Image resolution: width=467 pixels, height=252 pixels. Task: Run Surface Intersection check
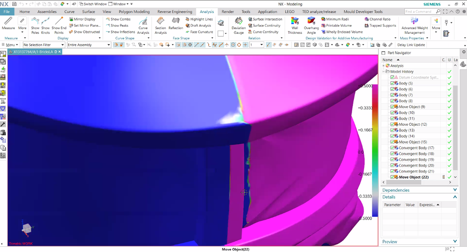(x=265, y=19)
